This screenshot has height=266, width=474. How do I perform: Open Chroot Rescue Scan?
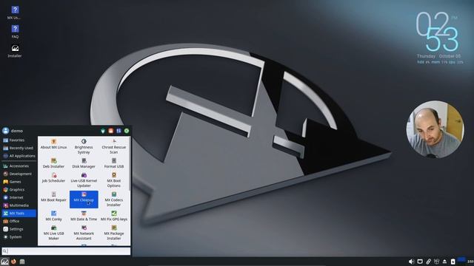(x=113, y=146)
